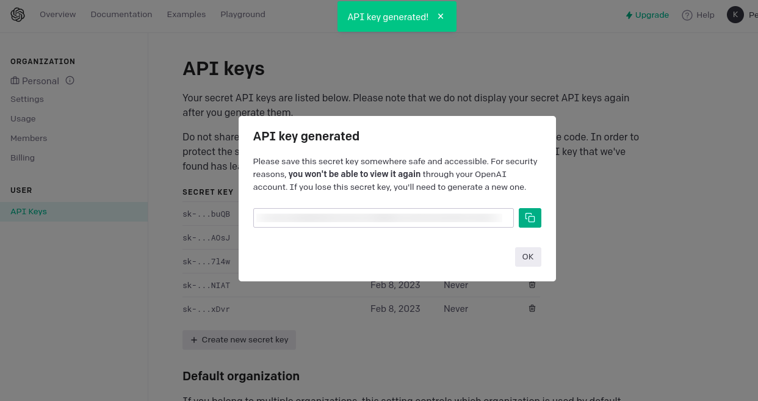The height and width of the screenshot is (401, 758).
Task: Delete the sk-...xDvr secret key
Action: click(532, 309)
